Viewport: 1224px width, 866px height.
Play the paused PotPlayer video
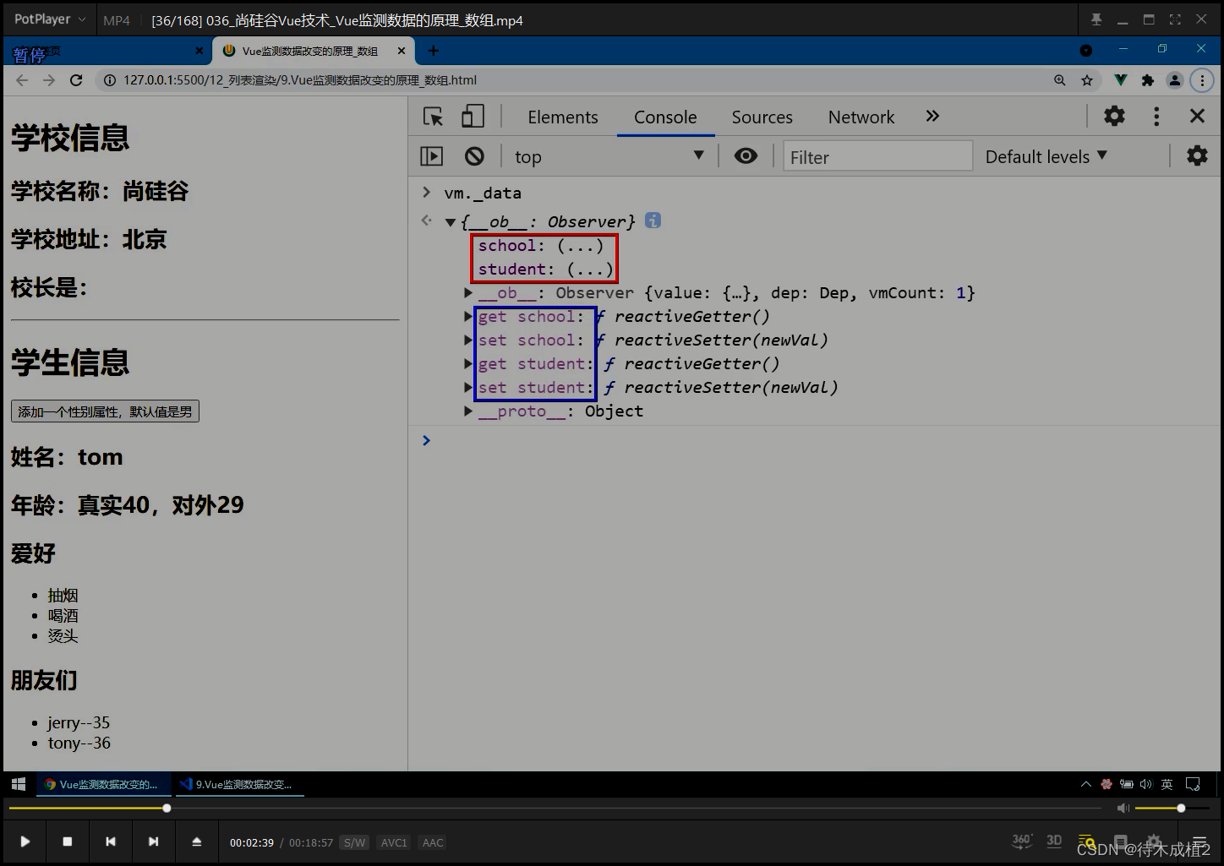click(x=25, y=841)
